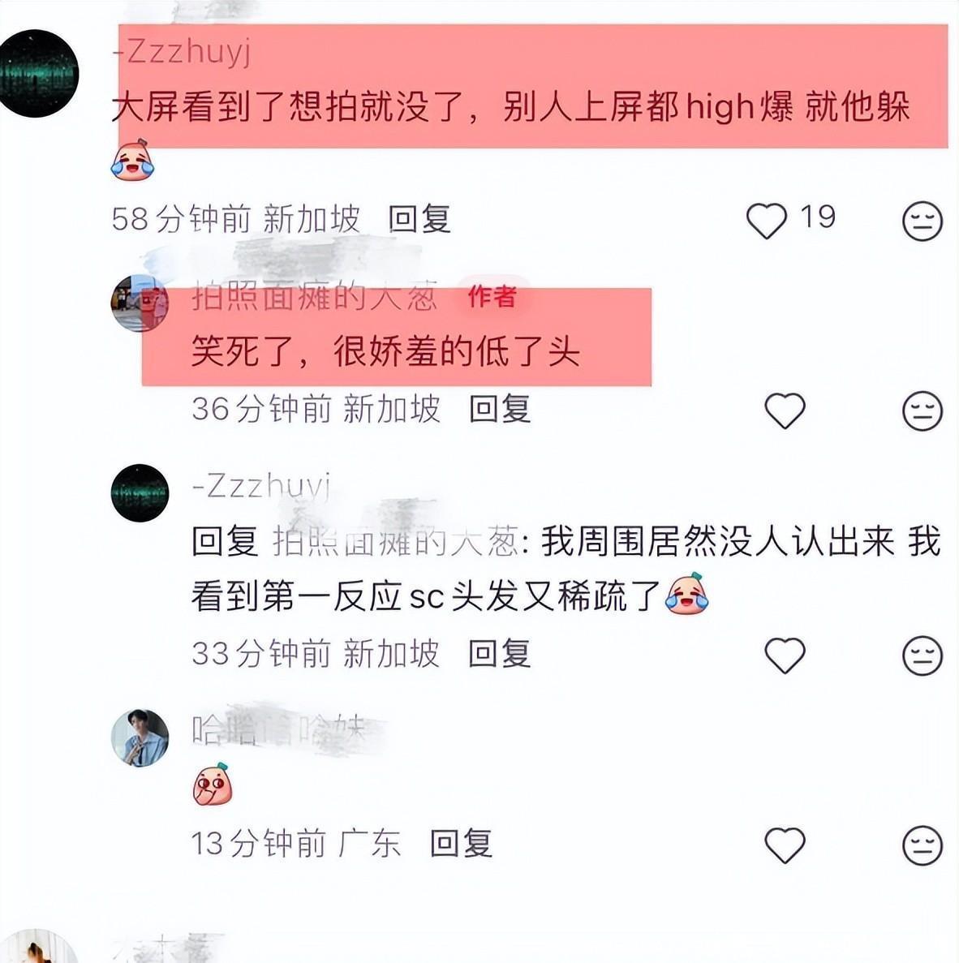Like the author's 36-minute-old reply
The width and height of the screenshot is (959, 963).
point(785,411)
